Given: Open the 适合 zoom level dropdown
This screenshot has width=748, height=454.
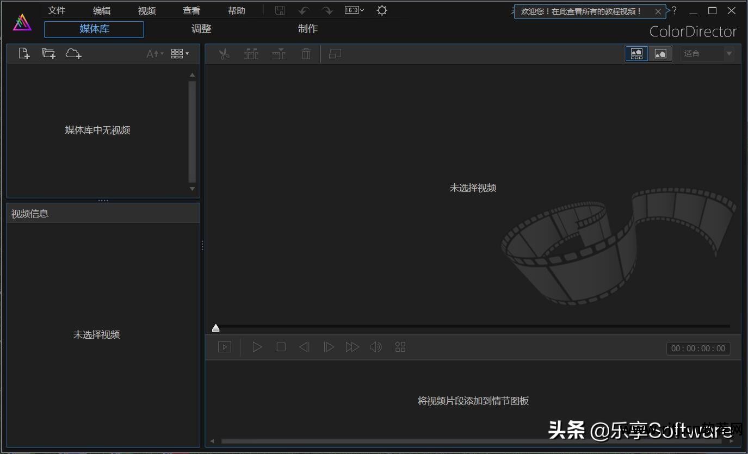Looking at the screenshot, I should point(707,53).
